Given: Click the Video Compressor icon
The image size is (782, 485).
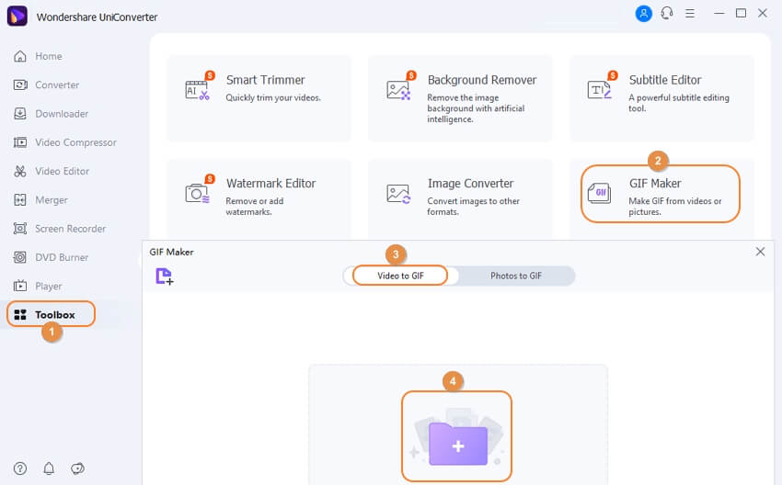Looking at the screenshot, I should [x=20, y=142].
